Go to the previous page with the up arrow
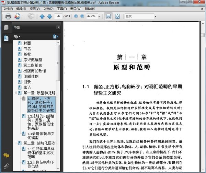Image resolution: width=206 pixels, height=173 pixels. pyautogui.click(x=42, y=16)
